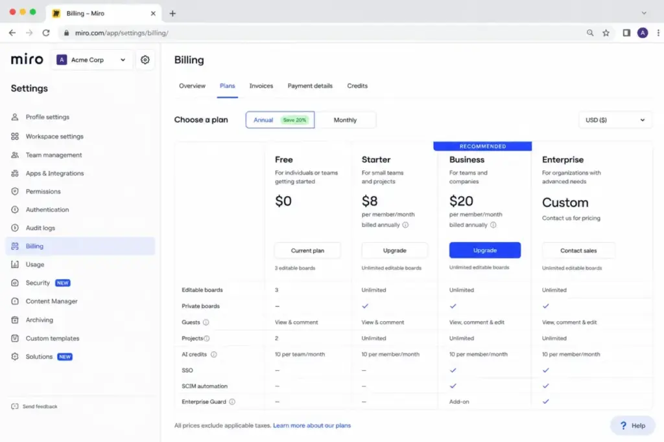Click the Save 20% badge
664x442 pixels.
[295, 120]
